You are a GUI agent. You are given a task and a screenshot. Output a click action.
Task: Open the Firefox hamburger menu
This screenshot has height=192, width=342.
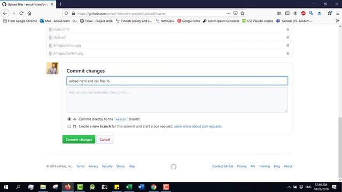point(338,13)
